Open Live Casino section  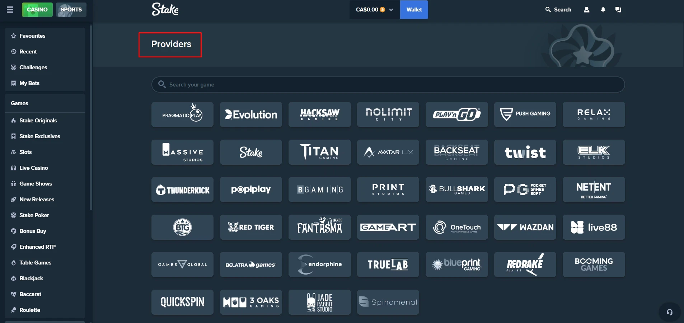pos(45,168)
